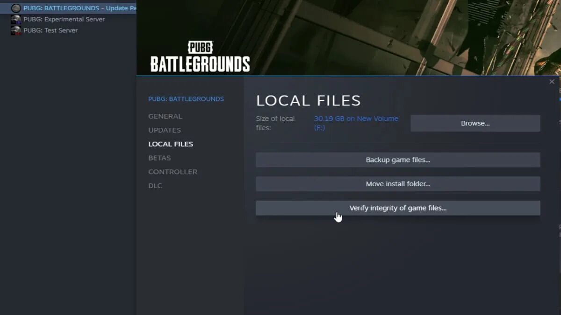561x315 pixels.
Task: Select PUBG: Experimental Server in library list
Action: [68, 19]
